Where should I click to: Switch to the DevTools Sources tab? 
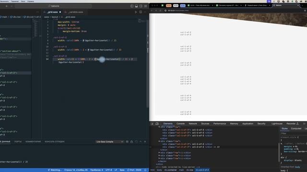click(205, 124)
